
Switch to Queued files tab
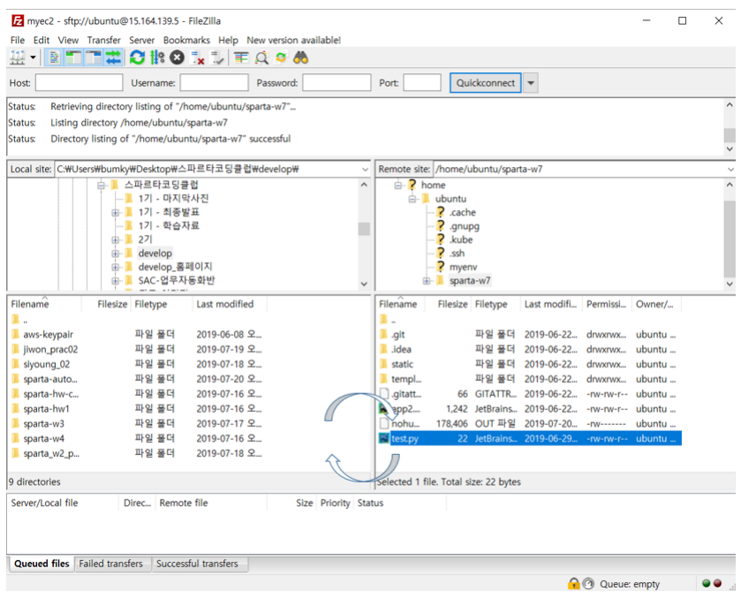point(42,564)
